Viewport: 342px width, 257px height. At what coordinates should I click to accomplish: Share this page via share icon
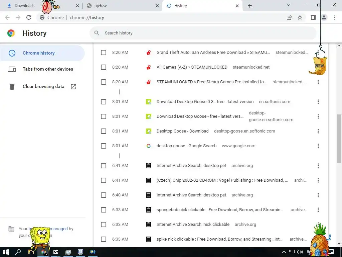(x=289, y=17)
